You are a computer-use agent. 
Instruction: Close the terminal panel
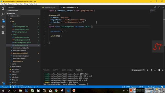(x=163, y=70)
